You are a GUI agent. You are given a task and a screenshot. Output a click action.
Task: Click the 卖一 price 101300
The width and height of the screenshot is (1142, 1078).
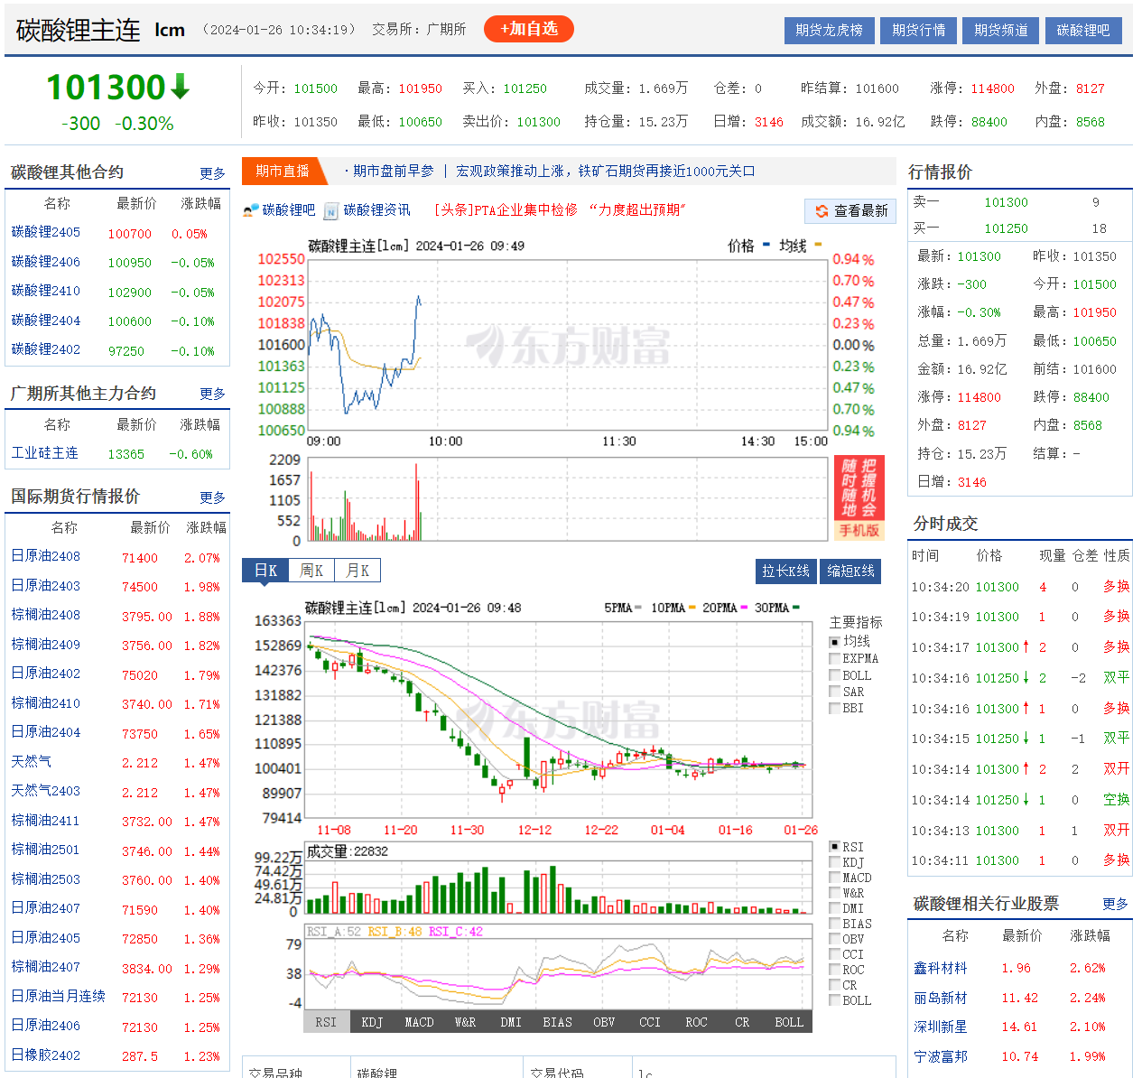coord(1006,202)
